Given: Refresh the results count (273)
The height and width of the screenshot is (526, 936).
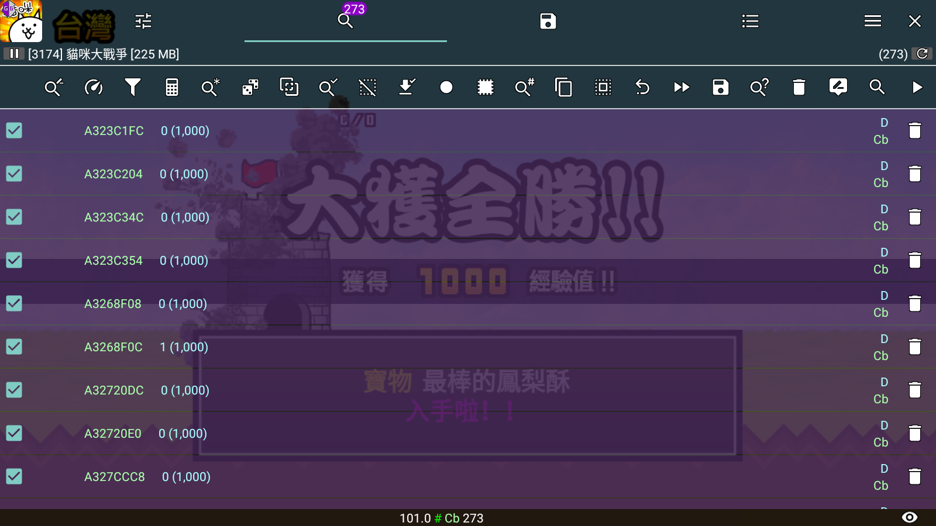Looking at the screenshot, I should [922, 54].
